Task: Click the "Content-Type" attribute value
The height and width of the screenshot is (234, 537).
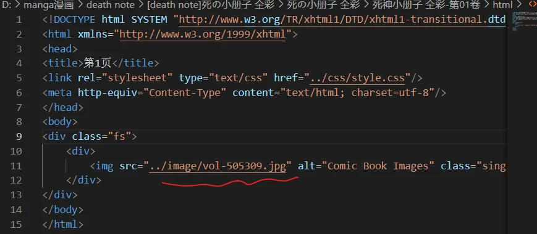Action: pyautogui.click(x=185, y=93)
